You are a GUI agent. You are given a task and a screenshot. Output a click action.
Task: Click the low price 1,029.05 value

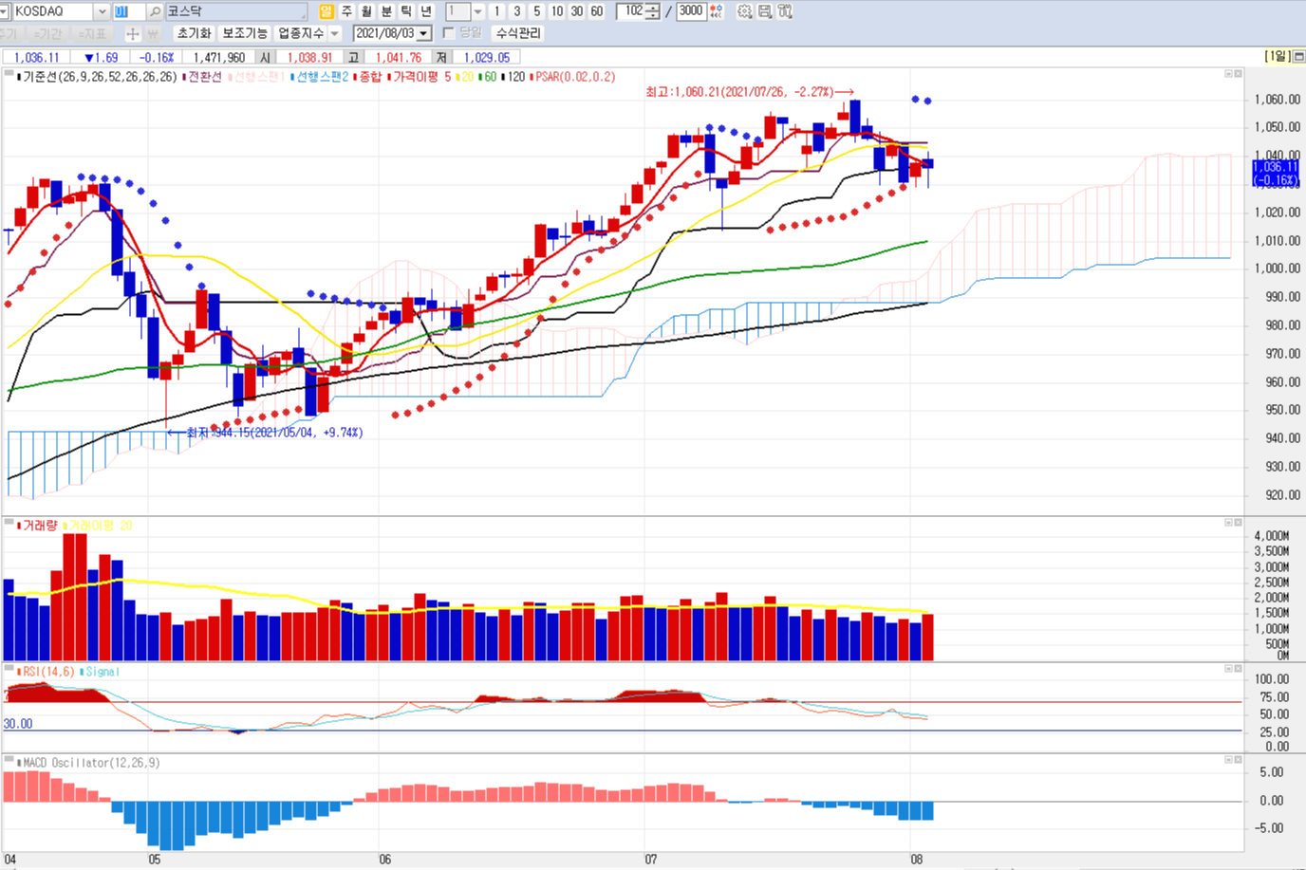pos(487,58)
